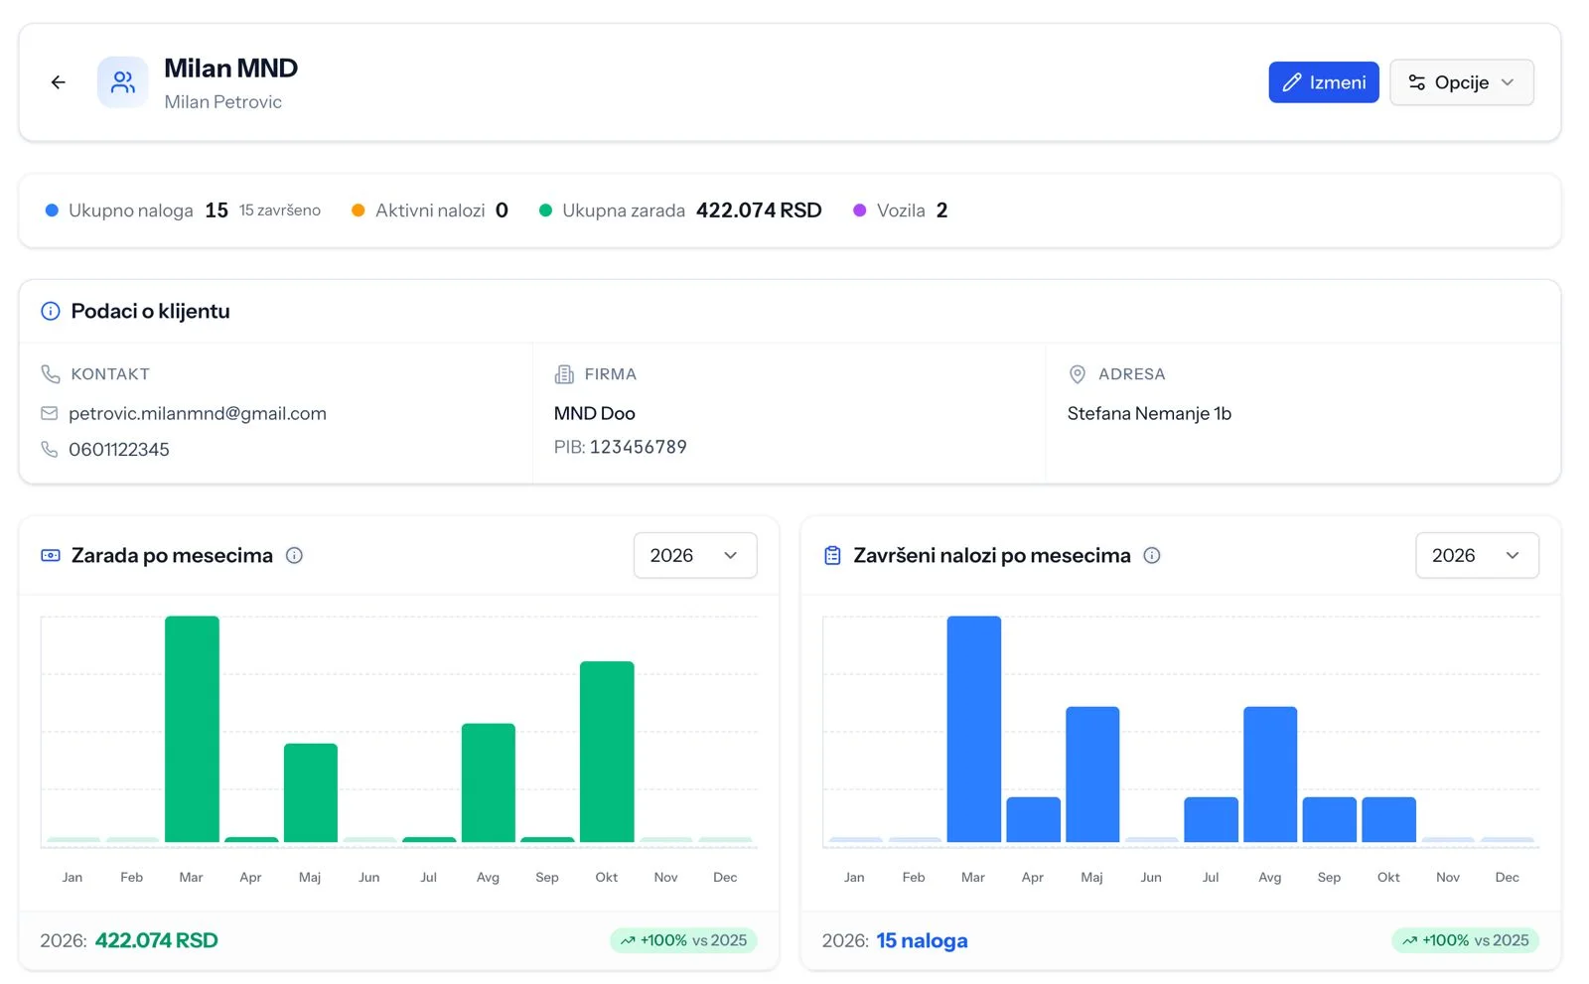Image resolution: width=1589 pixels, height=984 pixels.
Task: Click the Izmeni edit button
Action: (1324, 82)
